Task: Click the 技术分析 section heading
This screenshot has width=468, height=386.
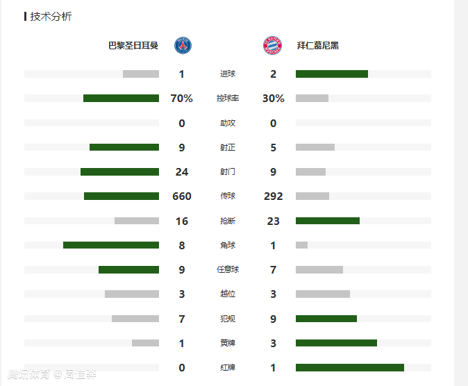Action: [x=51, y=16]
